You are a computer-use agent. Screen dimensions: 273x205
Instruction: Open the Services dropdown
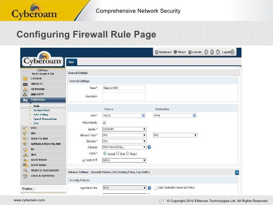[124, 141]
